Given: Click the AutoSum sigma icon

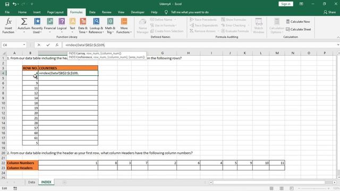Looking at the screenshot, I should click(24, 22).
